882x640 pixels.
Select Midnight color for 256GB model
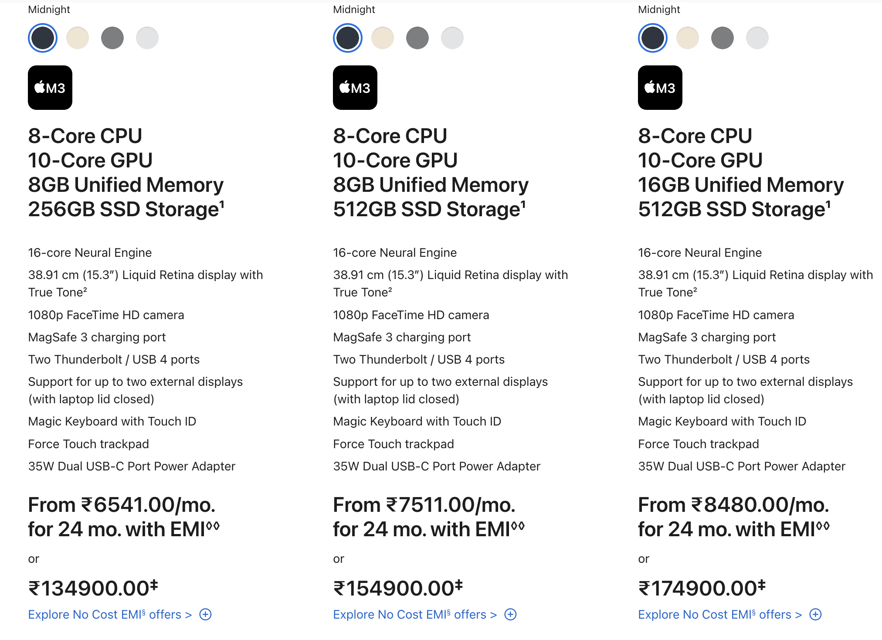pos(43,38)
